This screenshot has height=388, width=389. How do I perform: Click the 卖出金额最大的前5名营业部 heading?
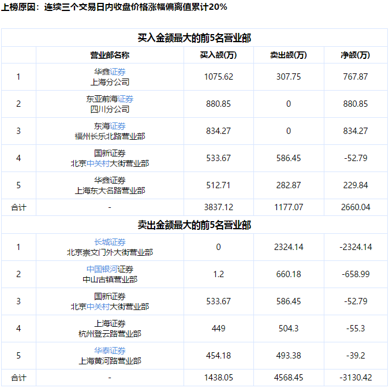(x=194, y=225)
